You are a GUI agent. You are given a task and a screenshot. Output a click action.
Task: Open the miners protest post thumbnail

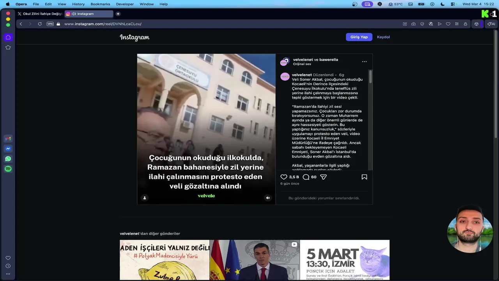[x=165, y=260]
